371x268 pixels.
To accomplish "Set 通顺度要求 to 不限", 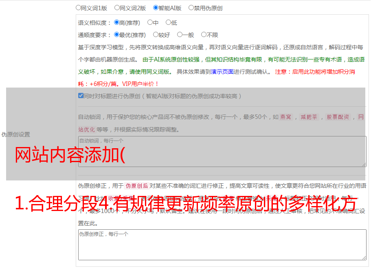I will (204, 35).
